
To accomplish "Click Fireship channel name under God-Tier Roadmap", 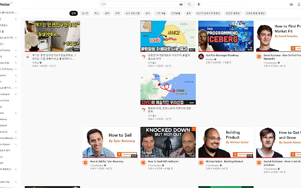I will tap(210, 59).
